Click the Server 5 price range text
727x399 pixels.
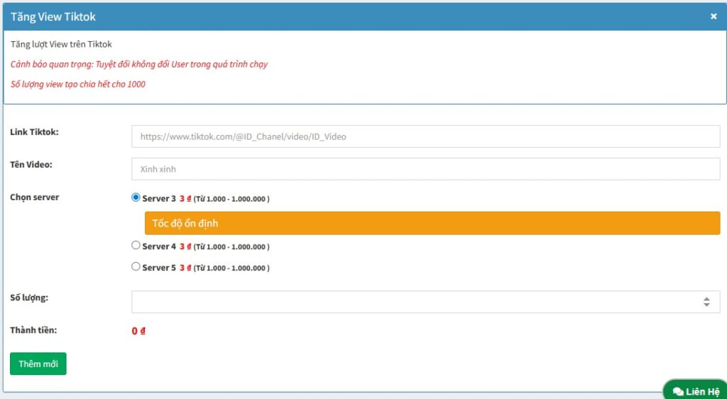(231, 268)
